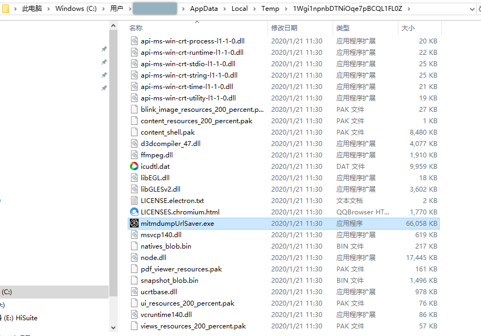Click the first pin icon in the navigation pane

coord(104,49)
